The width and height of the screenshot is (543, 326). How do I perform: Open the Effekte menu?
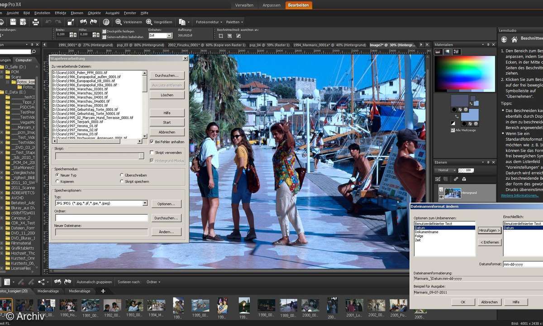61,13
